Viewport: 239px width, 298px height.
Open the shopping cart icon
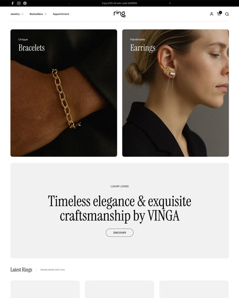[x=219, y=14]
